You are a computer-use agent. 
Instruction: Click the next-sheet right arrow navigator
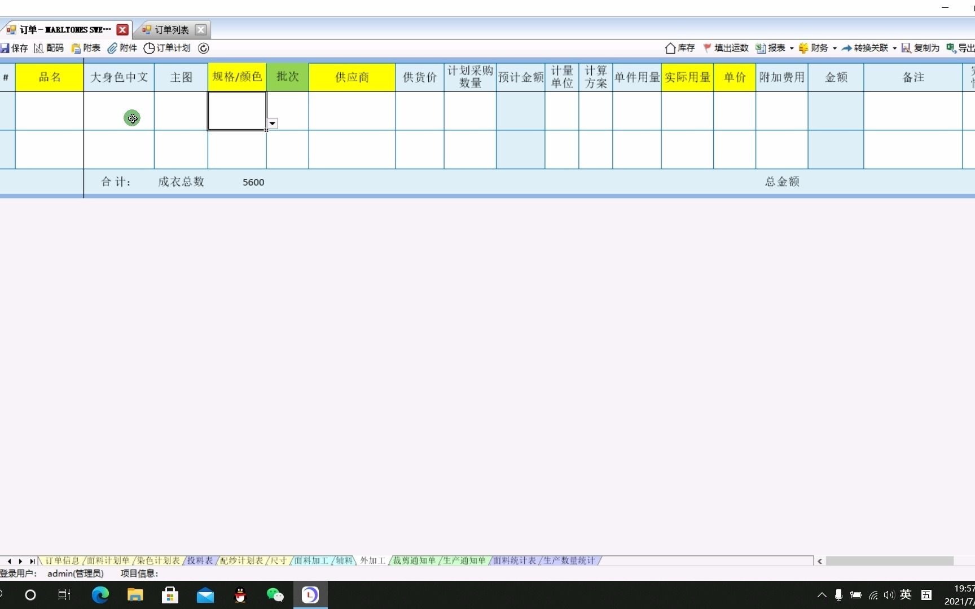[20, 561]
